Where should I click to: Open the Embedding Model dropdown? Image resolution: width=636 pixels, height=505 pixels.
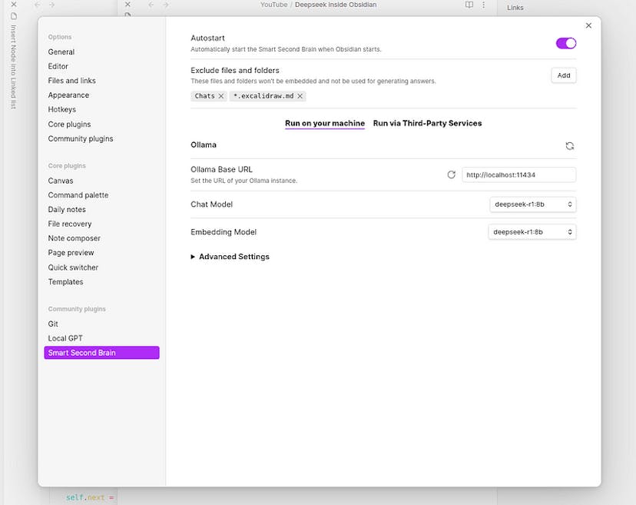click(532, 232)
